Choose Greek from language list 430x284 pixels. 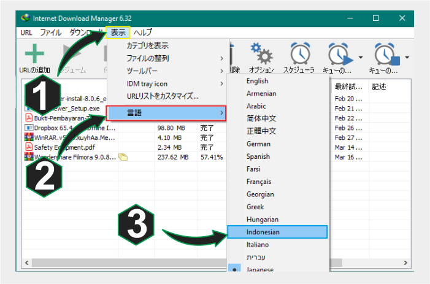click(278, 207)
